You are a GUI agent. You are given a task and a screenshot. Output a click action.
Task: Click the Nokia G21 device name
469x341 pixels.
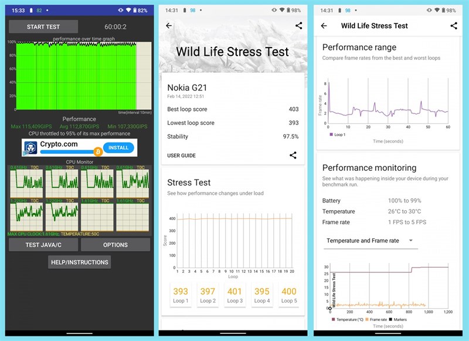click(187, 87)
